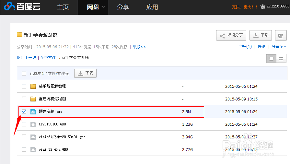This screenshot has height=164, width=290.
Task: Click the 下载 button beside selection count
Action: (x=85, y=73)
